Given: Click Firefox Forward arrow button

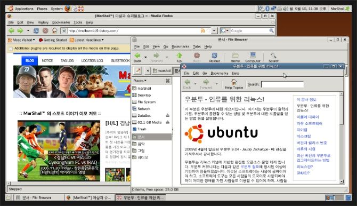Looking at the screenshot, I should 20,30.
